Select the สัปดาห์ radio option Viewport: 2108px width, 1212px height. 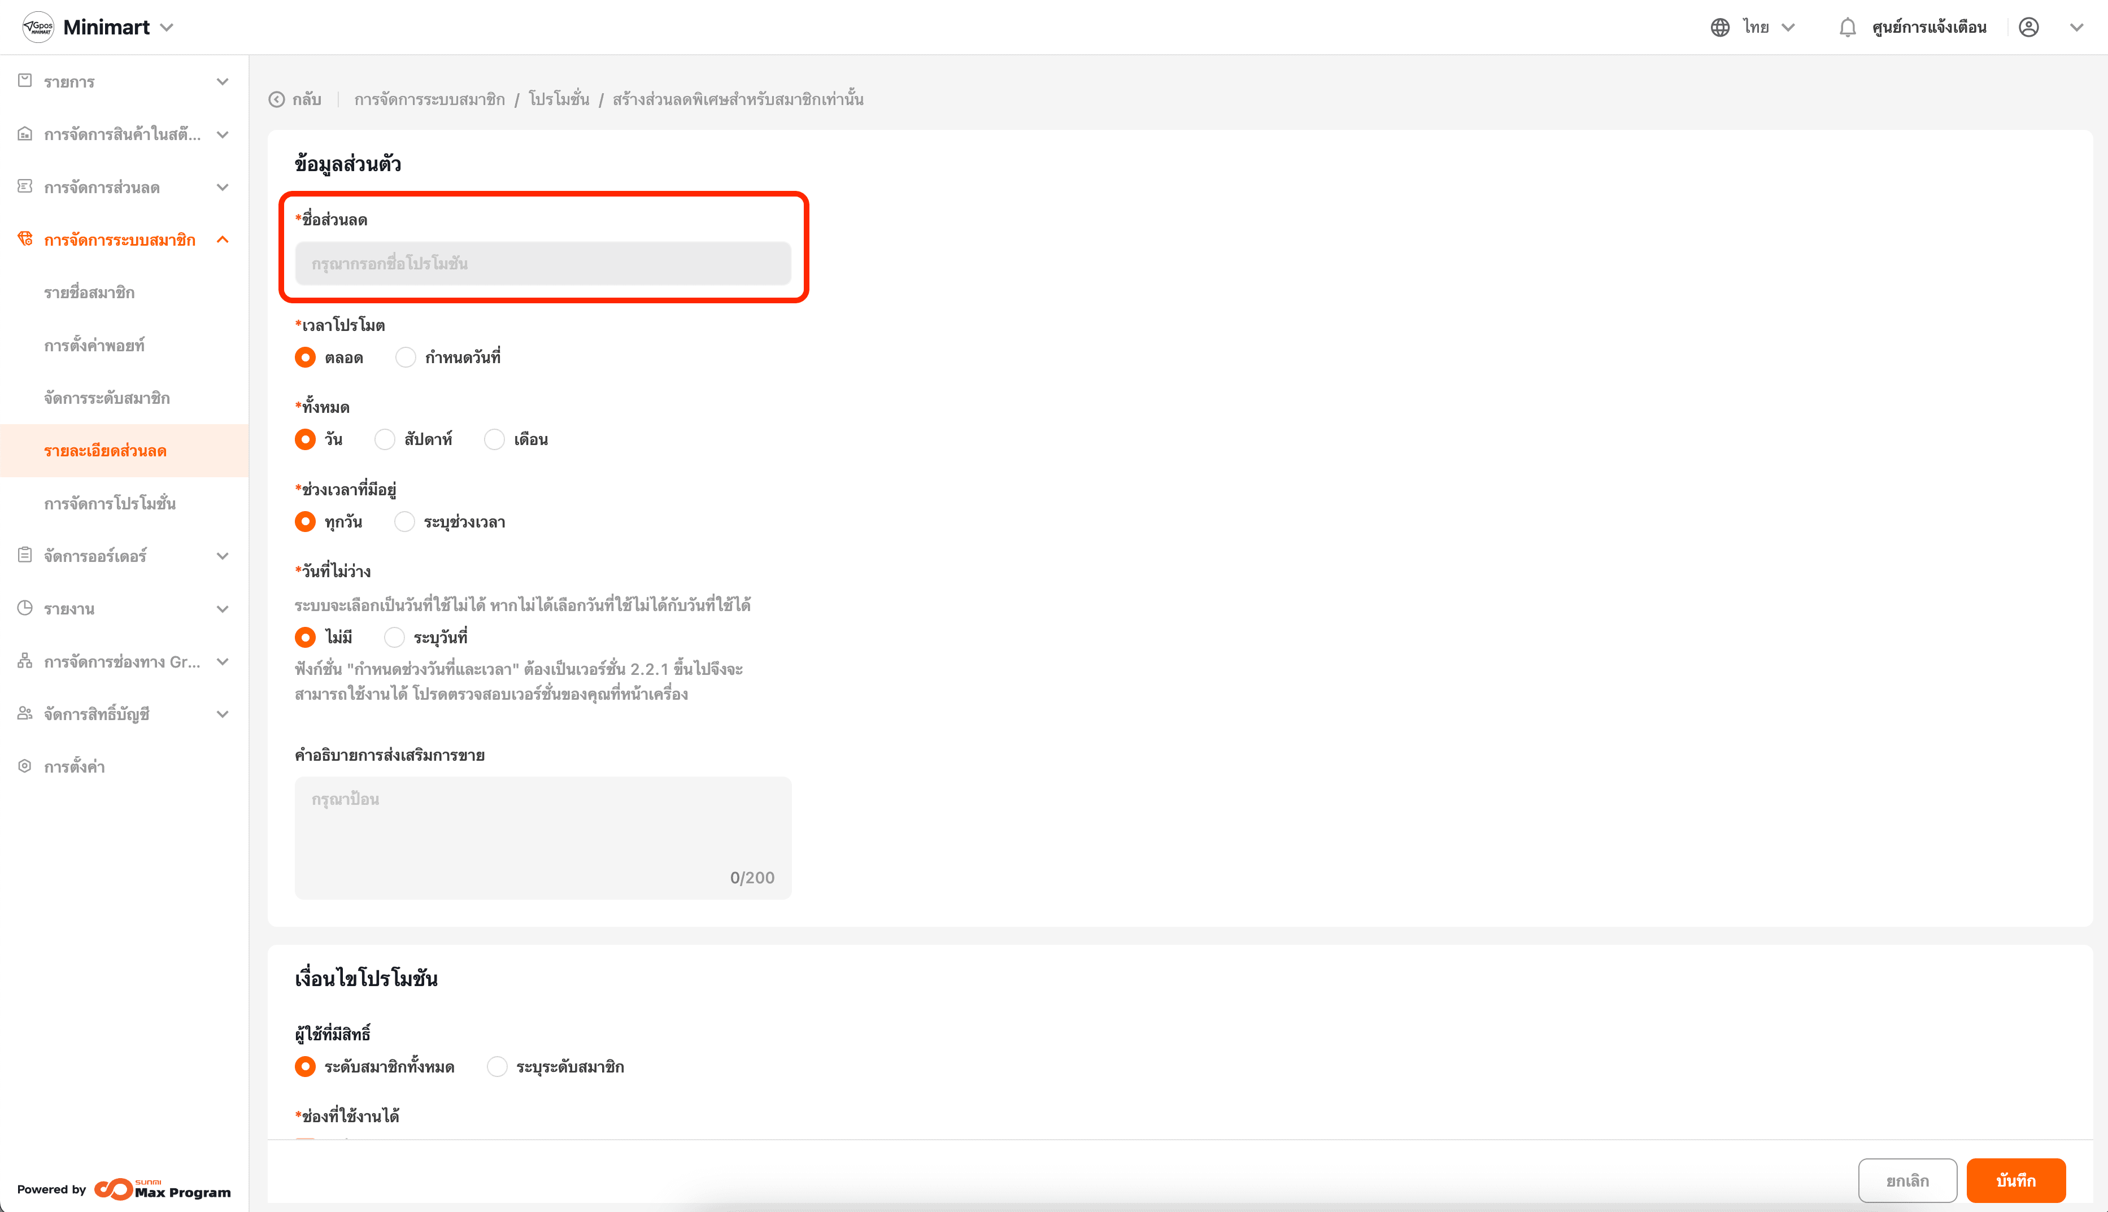click(385, 439)
